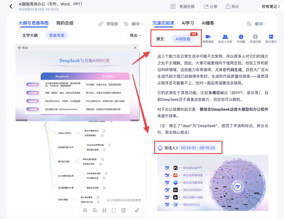Click the 说话人2 speaker label

pos(171,148)
